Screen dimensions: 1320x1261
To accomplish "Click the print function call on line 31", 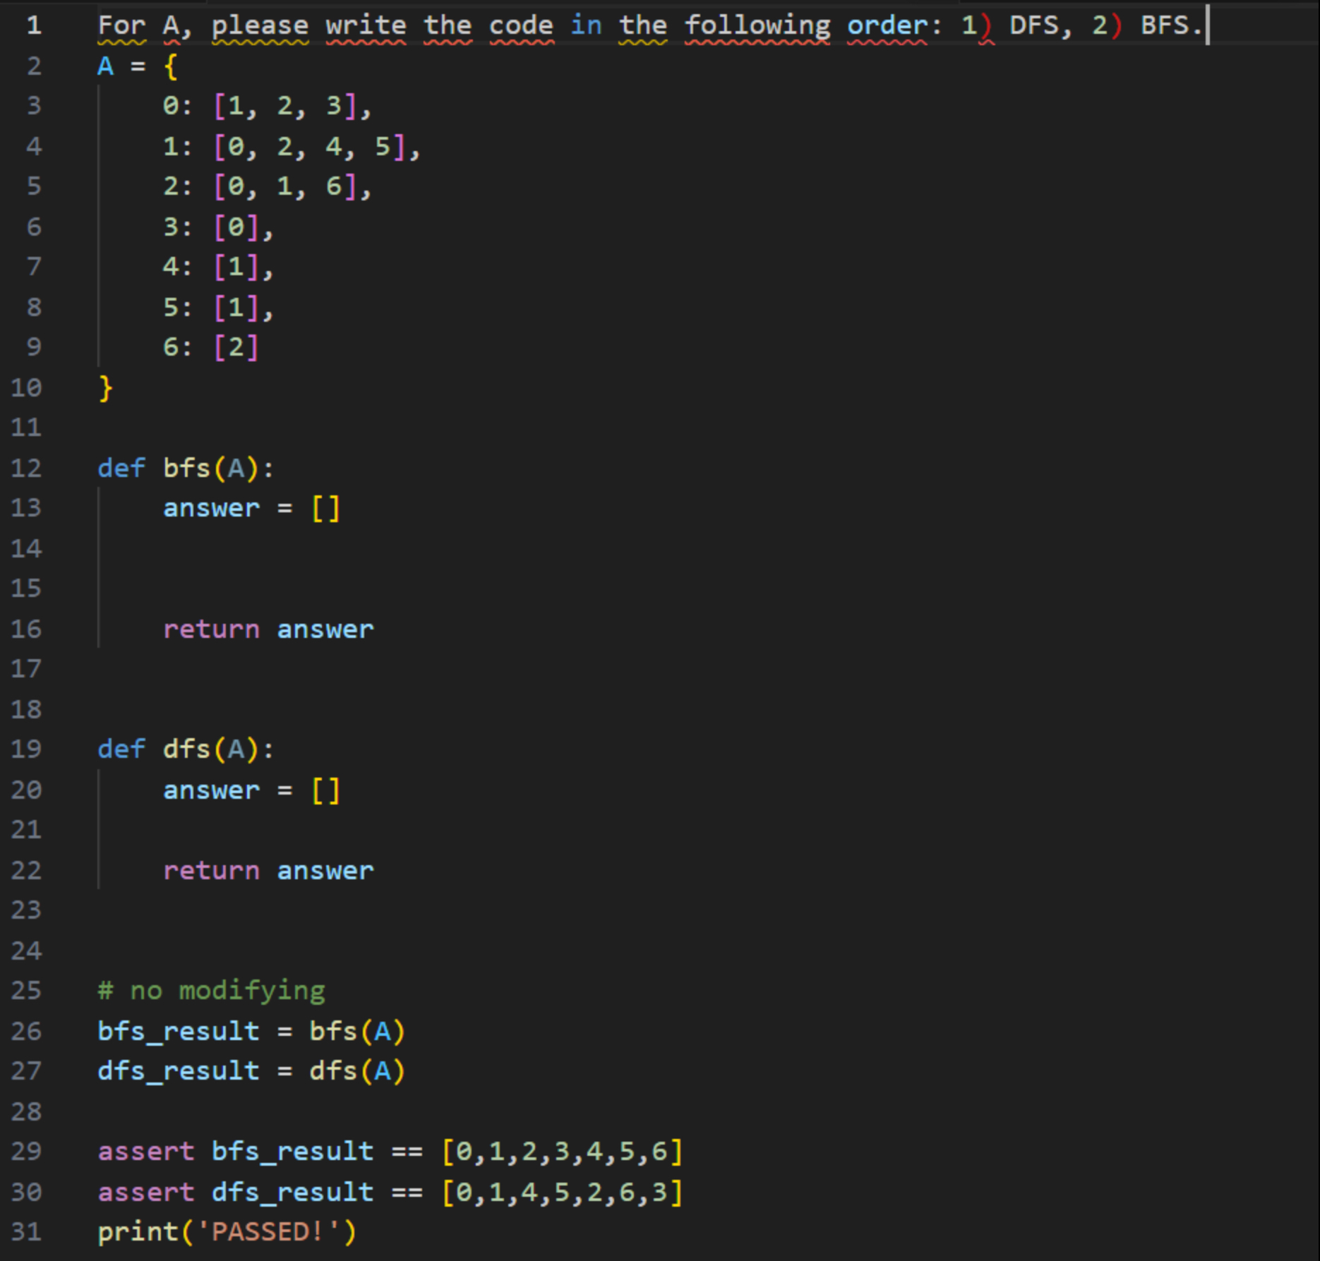I will tap(138, 1231).
